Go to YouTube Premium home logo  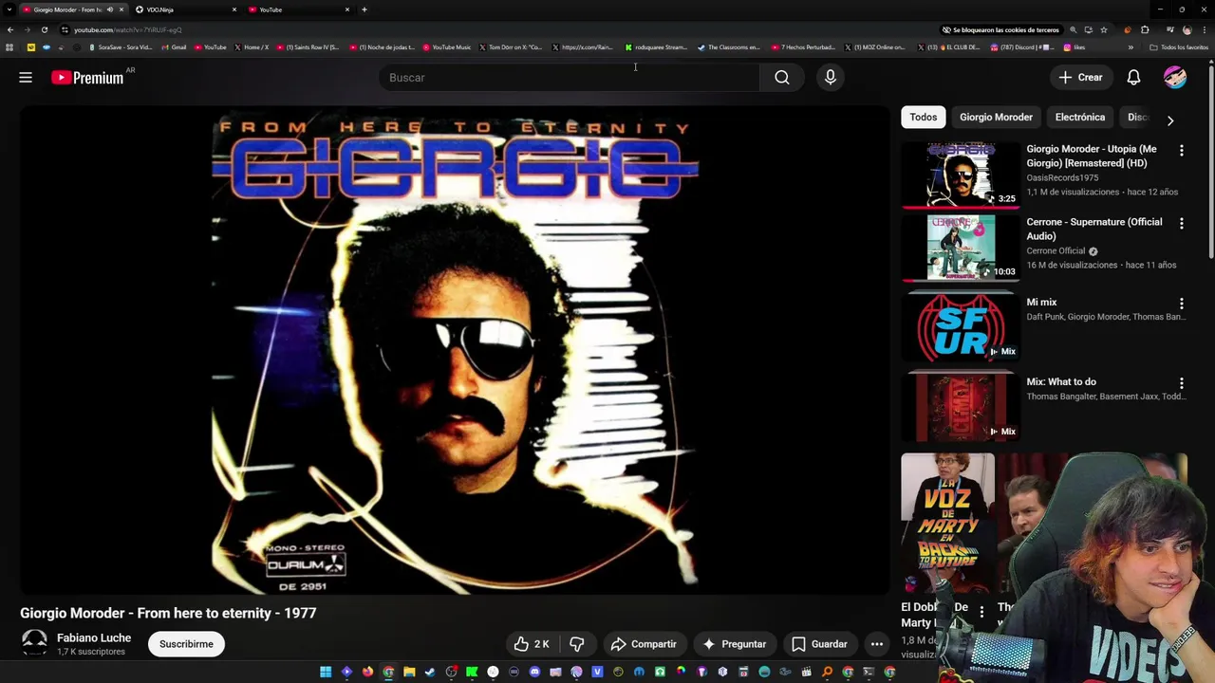87,78
